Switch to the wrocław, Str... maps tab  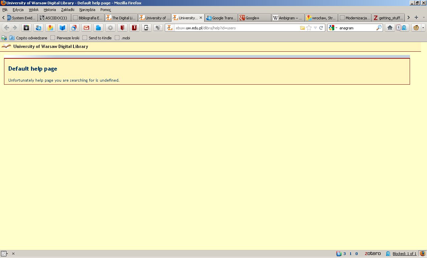(321, 18)
